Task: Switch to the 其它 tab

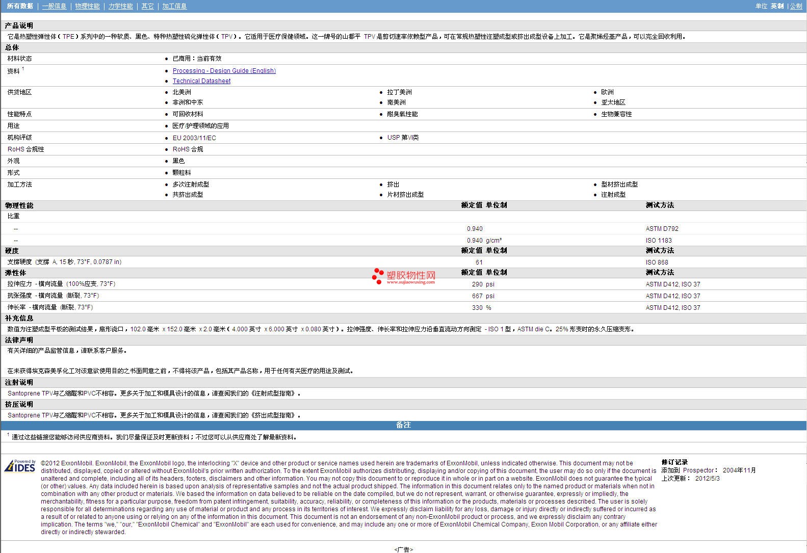Action: click(148, 6)
